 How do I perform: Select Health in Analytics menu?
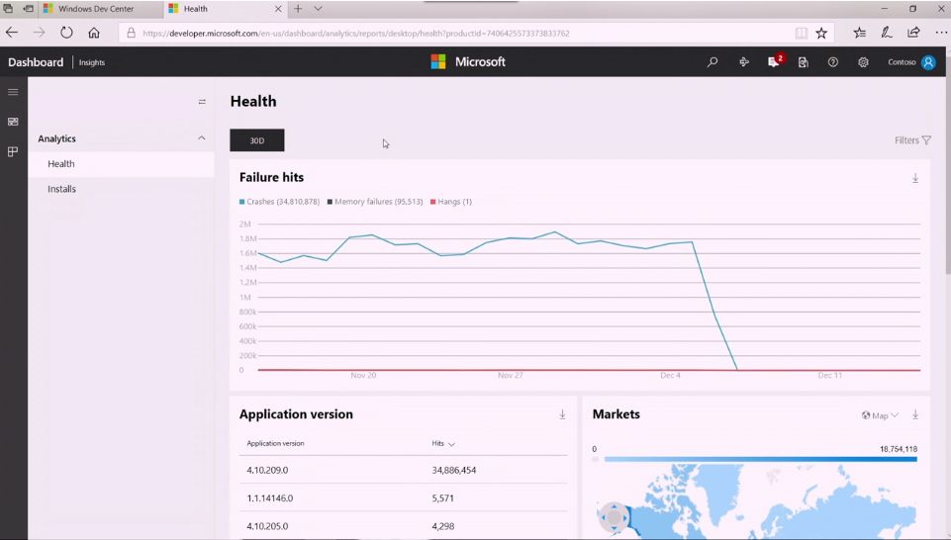(122, 163)
